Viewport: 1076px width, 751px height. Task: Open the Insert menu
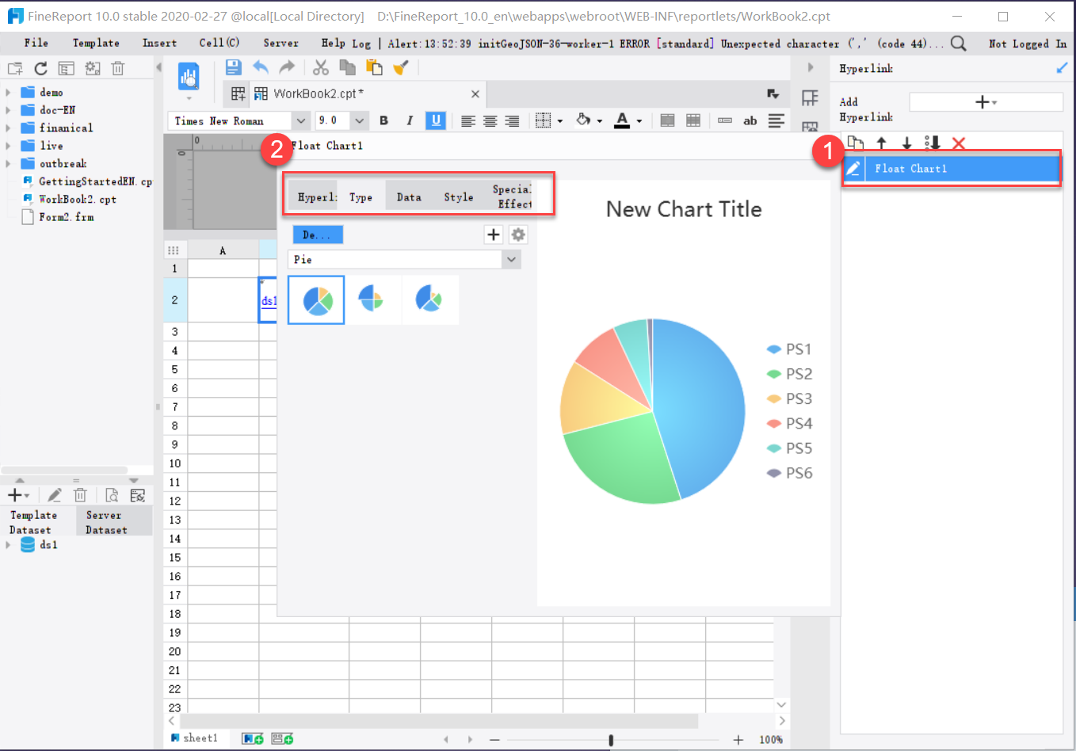[x=158, y=43]
